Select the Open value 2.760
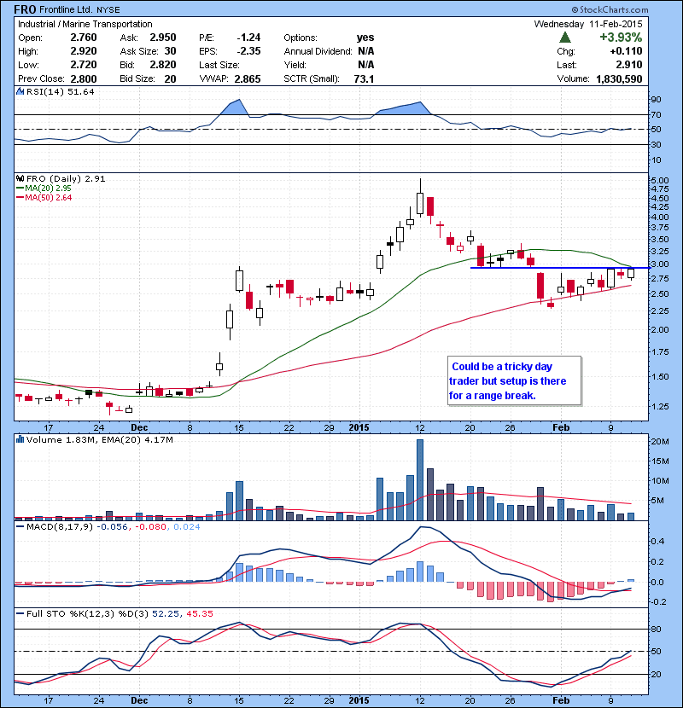683x708 pixels. tap(84, 38)
